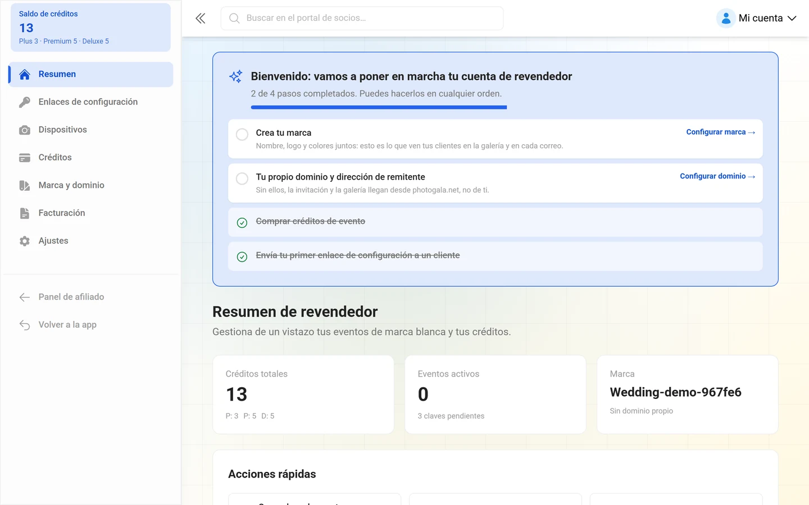Screen dimensions: 809x505
Task: Mark the Tu propio dominio step circle
Action: pos(242,178)
